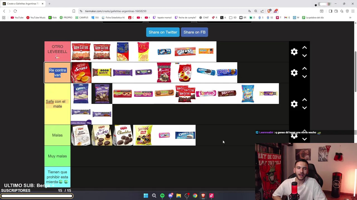The image size is (357, 200).
Task: Open File Explorer from the taskbar
Action: click(178, 196)
